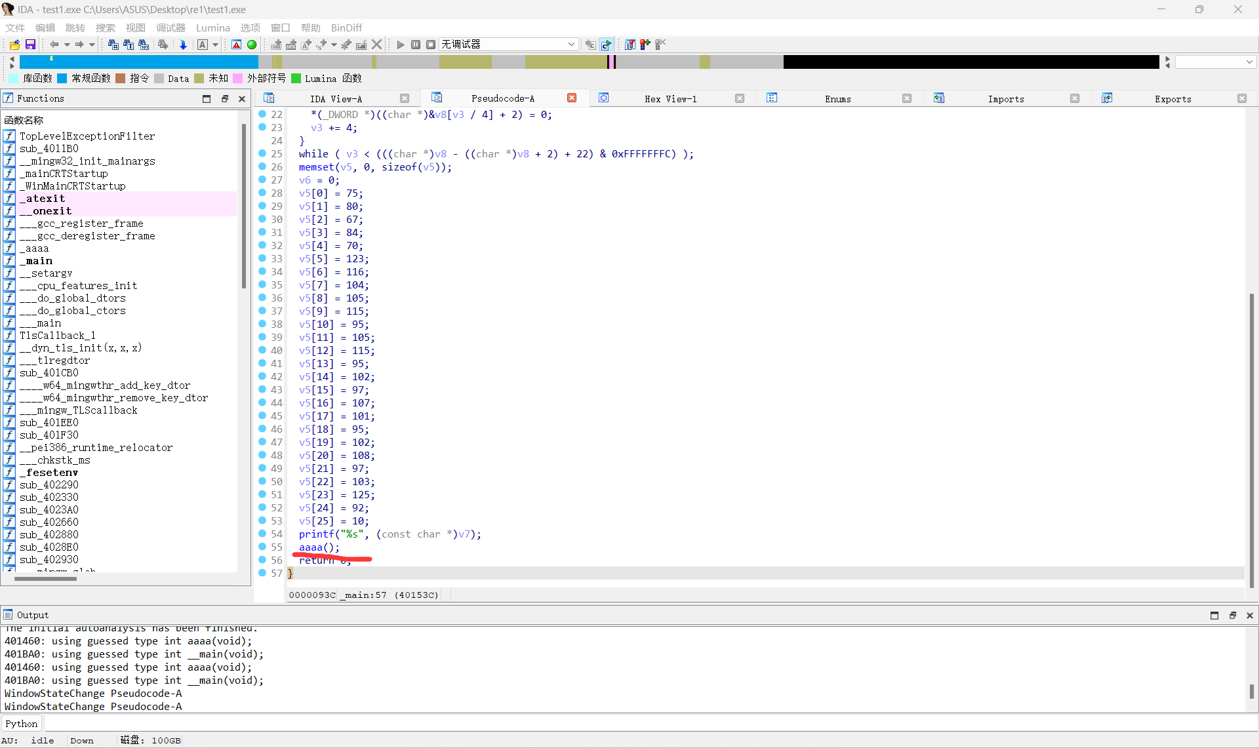Screen dimensions: 1259x748
Task: Click the Python console button
Action: pyautogui.click(x=22, y=724)
